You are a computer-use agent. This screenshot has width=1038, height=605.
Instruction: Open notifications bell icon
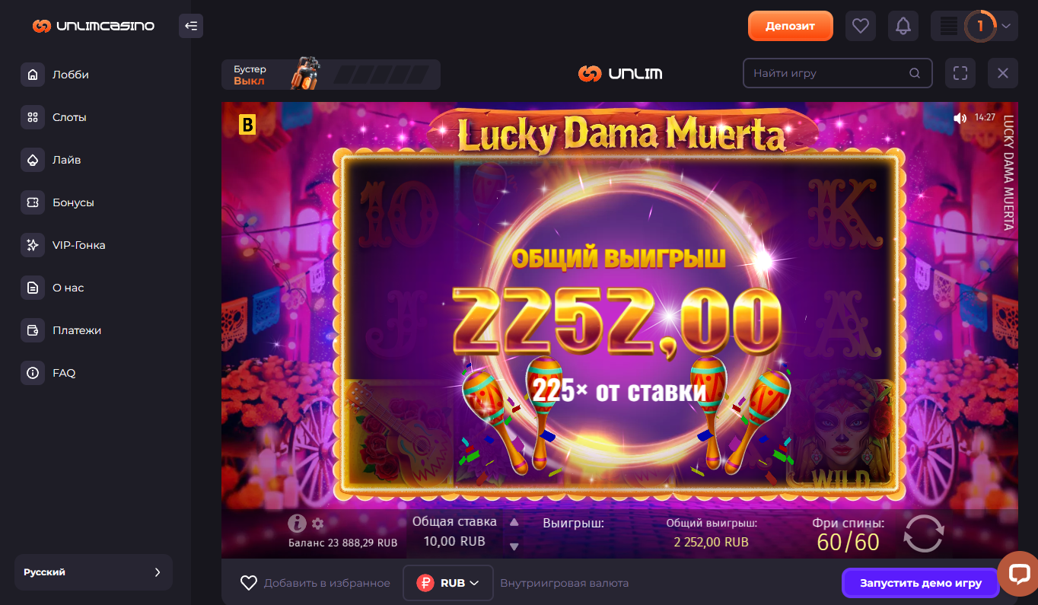903,26
